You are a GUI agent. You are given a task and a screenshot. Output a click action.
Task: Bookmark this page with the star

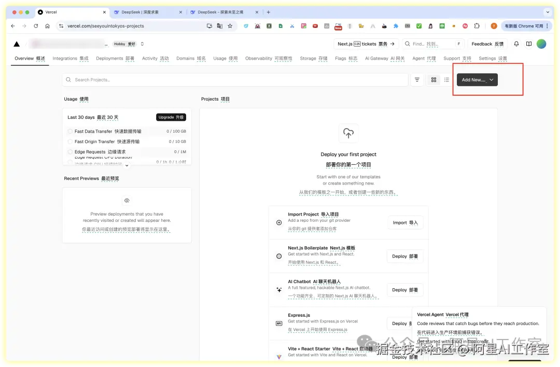tap(230, 26)
